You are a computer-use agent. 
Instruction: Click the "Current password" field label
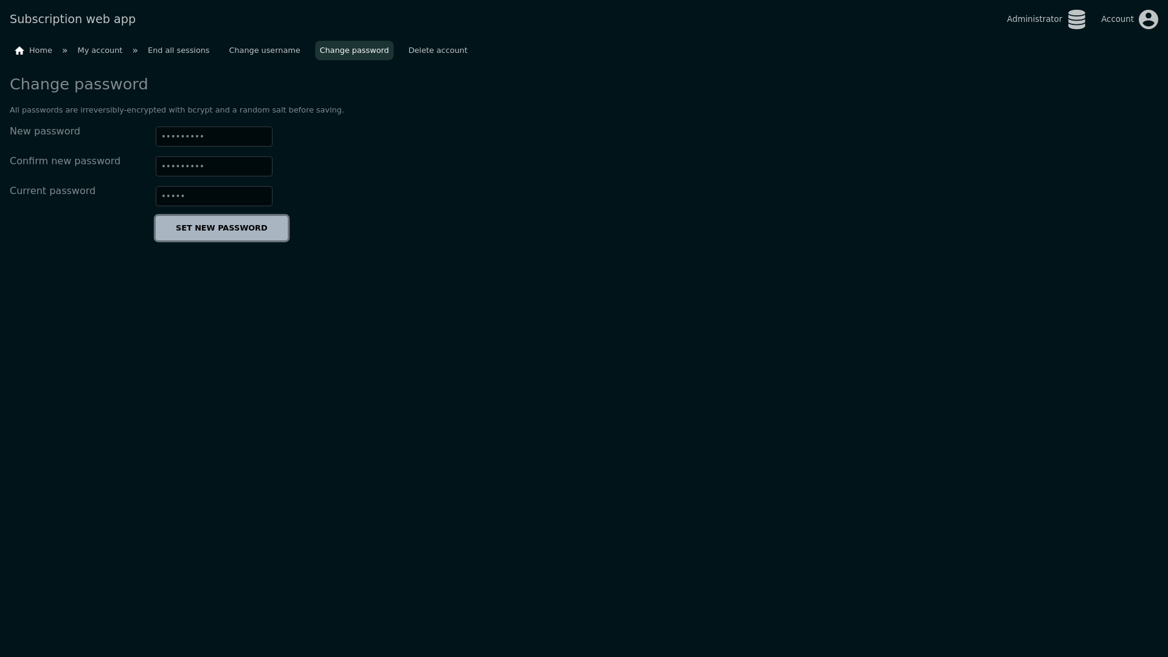(x=52, y=191)
